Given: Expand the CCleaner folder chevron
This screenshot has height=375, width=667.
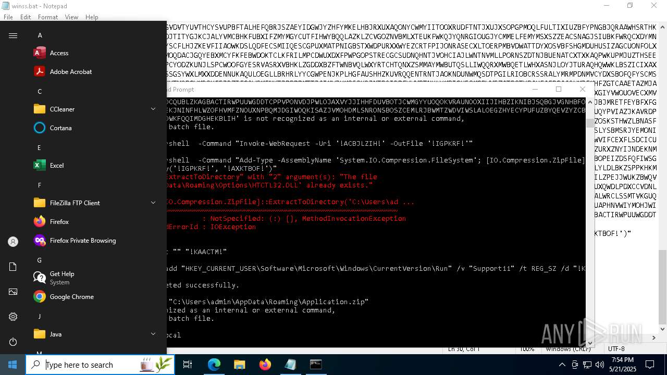Looking at the screenshot, I should (x=153, y=109).
